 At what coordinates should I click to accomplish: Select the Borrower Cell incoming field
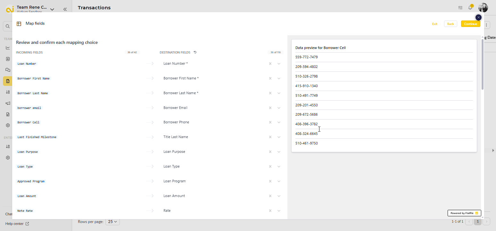pos(29,122)
